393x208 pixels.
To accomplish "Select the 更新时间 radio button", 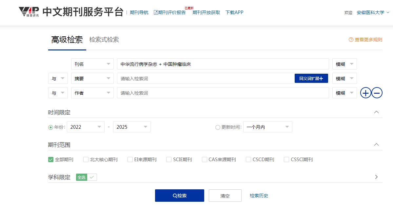I will coord(218,127).
